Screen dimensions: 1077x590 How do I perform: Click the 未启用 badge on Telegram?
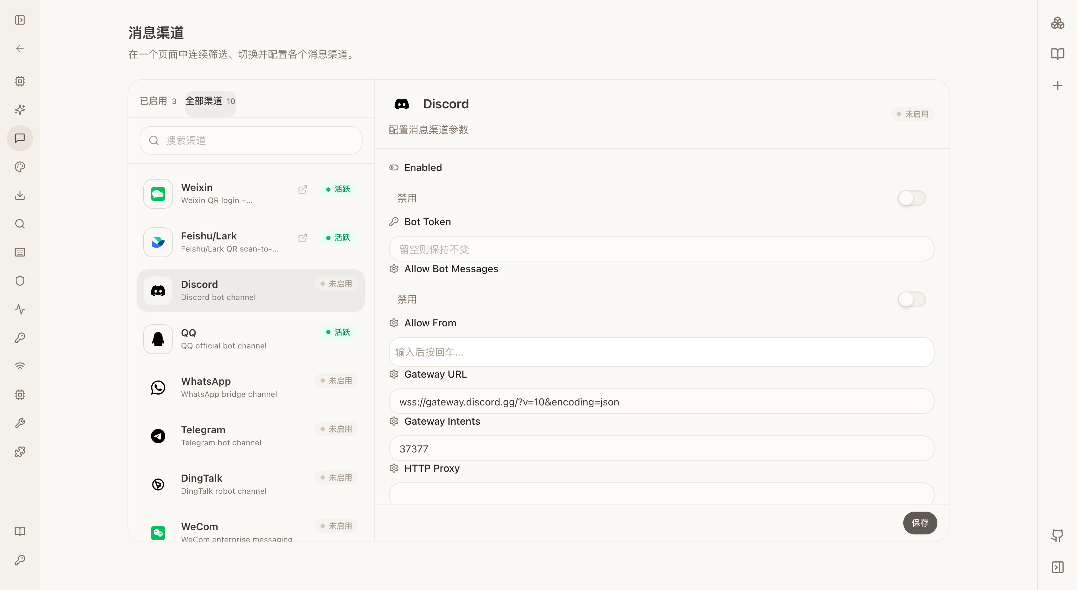tap(336, 429)
